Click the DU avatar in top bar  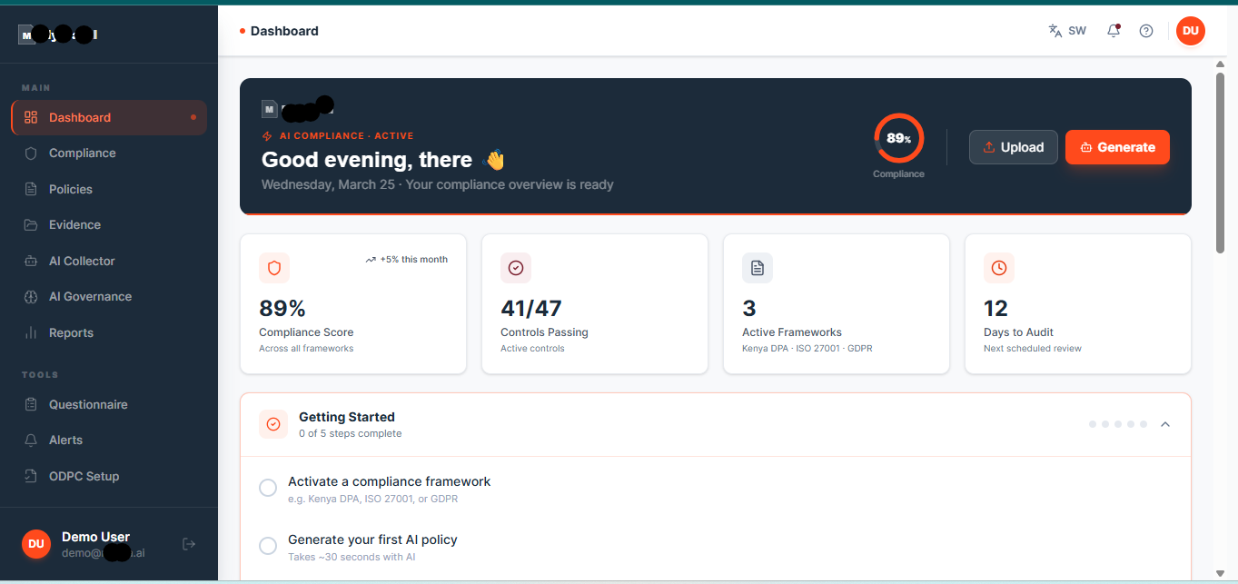[1190, 31]
